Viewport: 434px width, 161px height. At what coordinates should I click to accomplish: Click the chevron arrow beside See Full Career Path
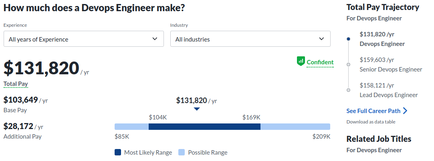(x=405, y=111)
